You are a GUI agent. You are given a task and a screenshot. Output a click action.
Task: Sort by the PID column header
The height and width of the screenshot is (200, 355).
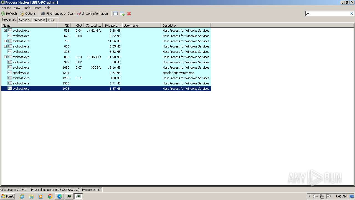point(64,26)
